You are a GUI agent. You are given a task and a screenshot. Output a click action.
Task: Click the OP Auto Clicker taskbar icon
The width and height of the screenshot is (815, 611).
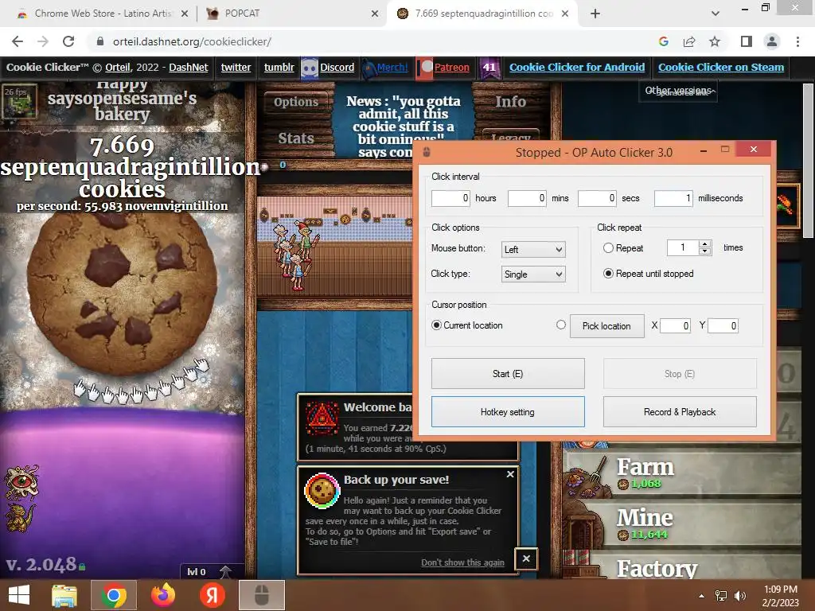(x=261, y=595)
